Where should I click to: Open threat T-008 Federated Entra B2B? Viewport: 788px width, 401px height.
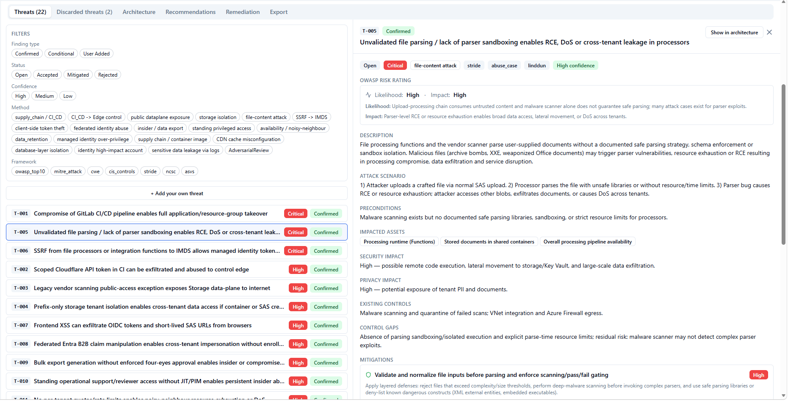point(177,344)
